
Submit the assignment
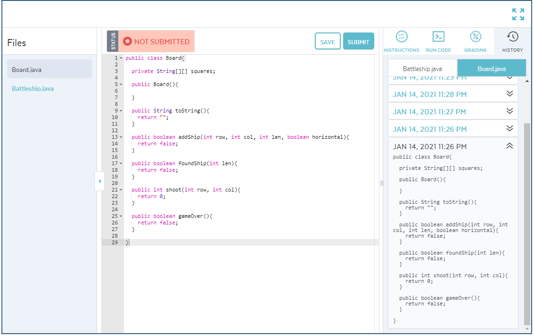358,41
